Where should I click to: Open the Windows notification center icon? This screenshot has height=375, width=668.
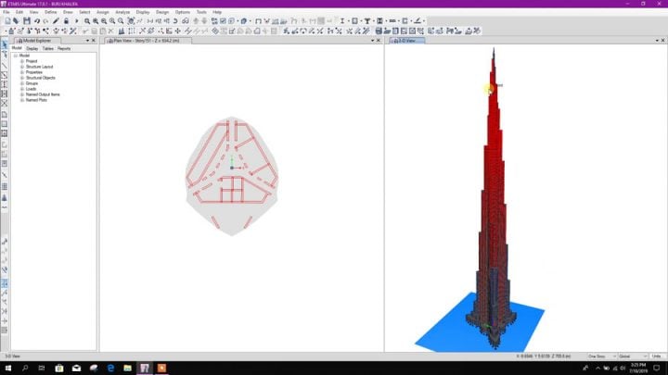pos(657,369)
